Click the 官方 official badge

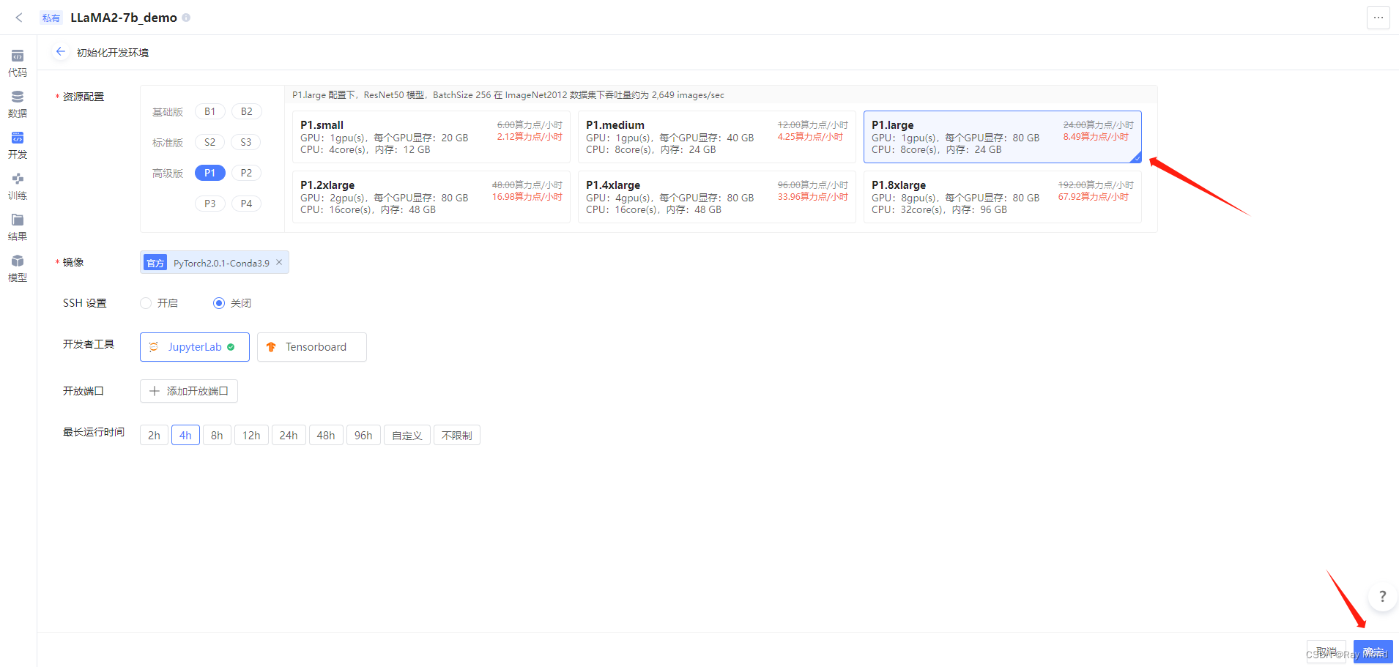click(155, 263)
